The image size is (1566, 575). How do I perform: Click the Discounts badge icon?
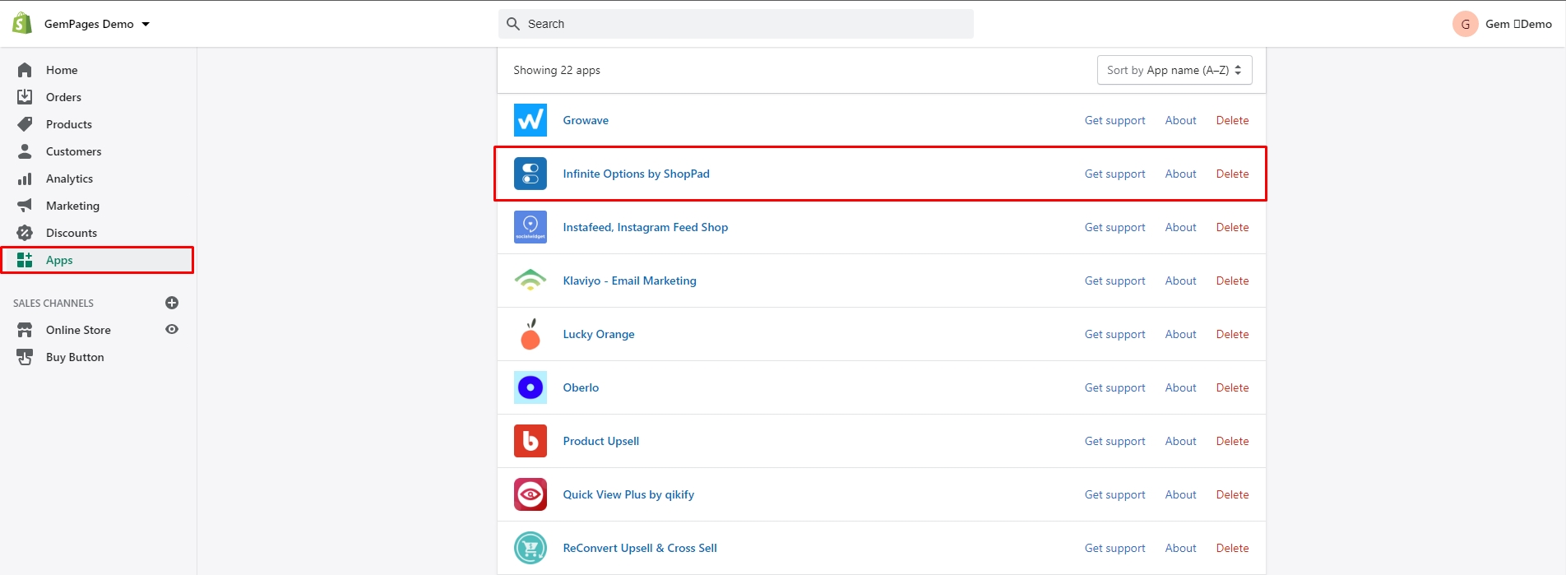(25, 233)
